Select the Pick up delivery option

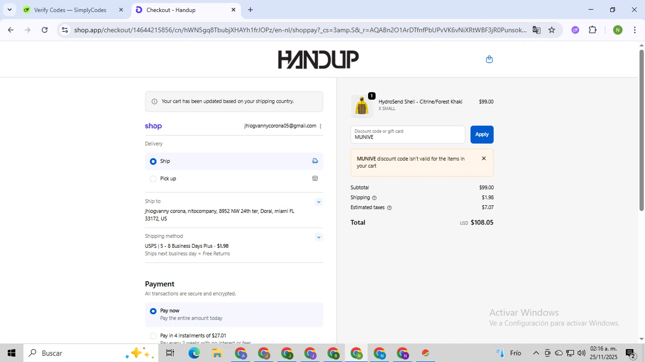tap(234, 179)
